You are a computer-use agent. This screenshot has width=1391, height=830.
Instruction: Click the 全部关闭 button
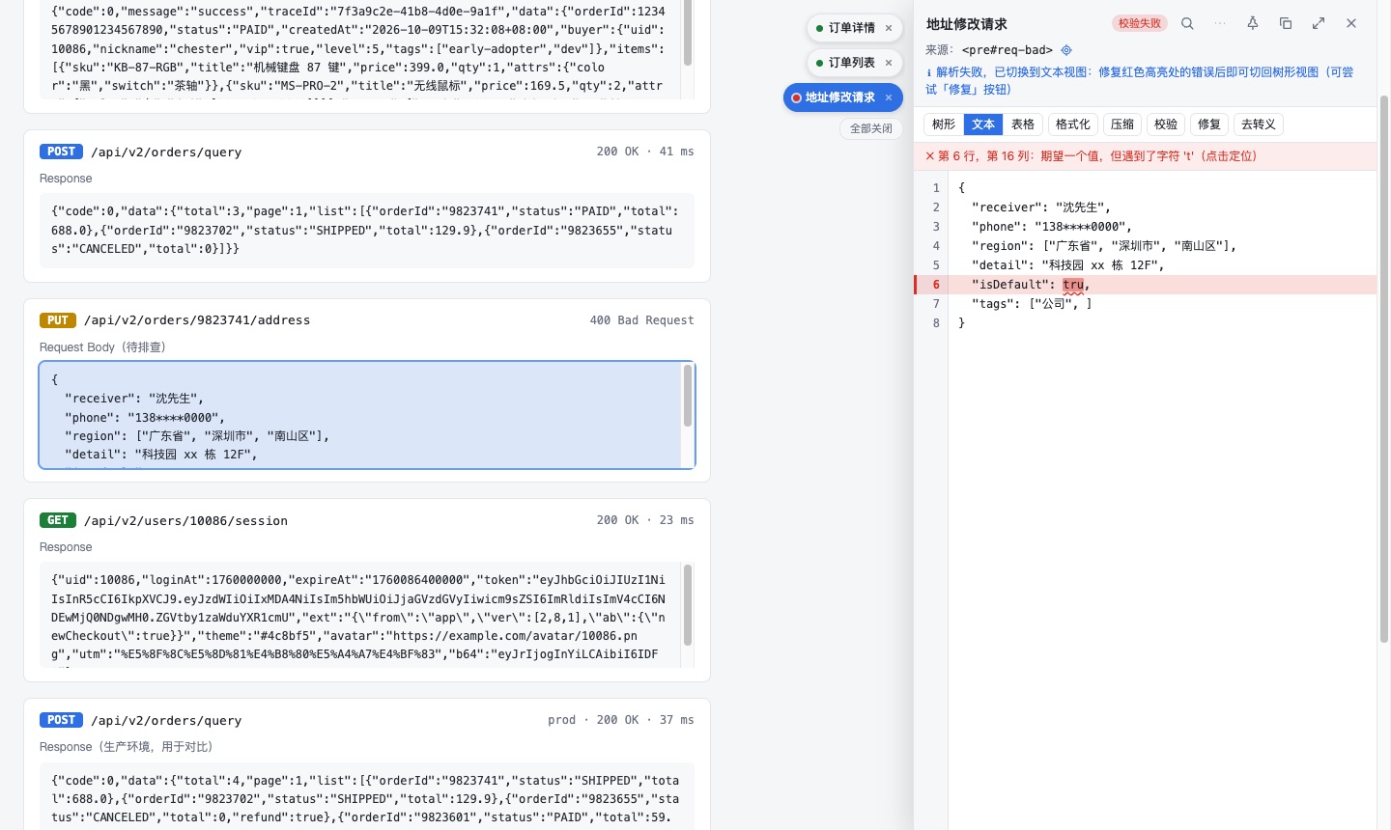pos(871,128)
